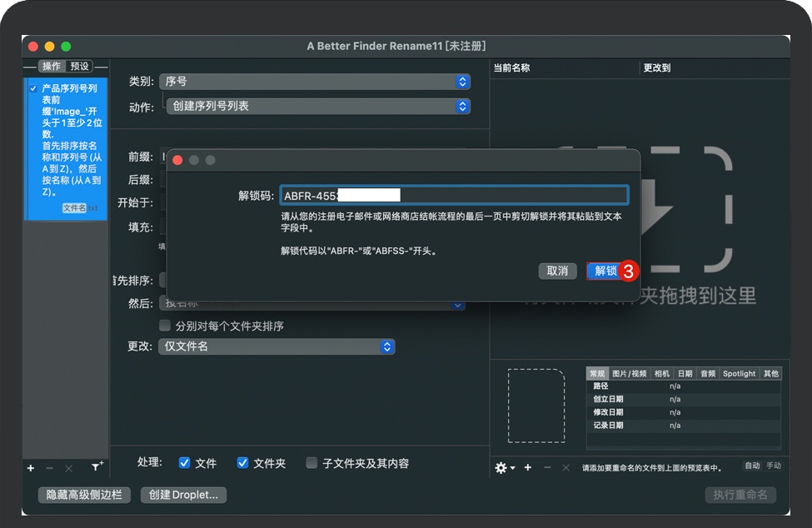Click the 执行重命名 button
This screenshot has height=528, width=812.
tap(740, 495)
